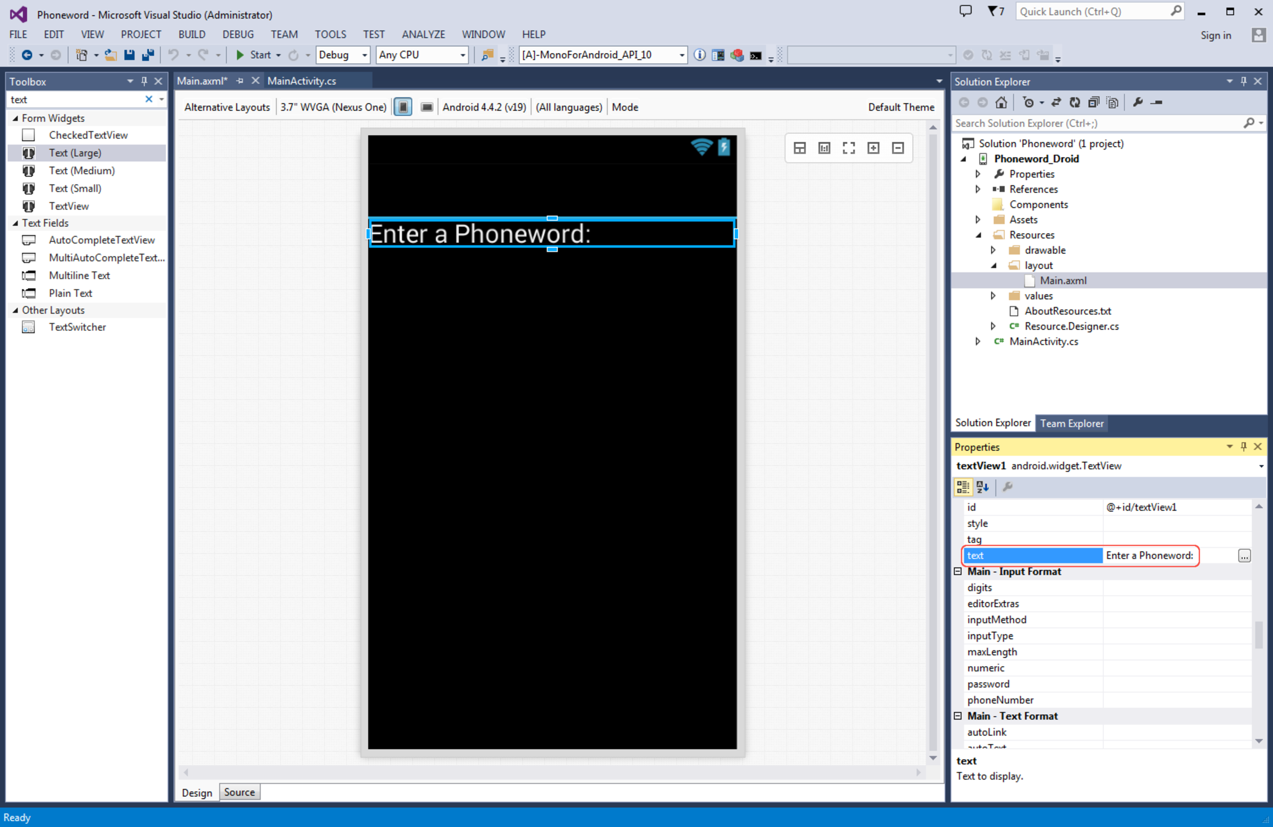1273x827 pixels.
Task: Click the Save All toolbar icon
Action: coord(148,55)
